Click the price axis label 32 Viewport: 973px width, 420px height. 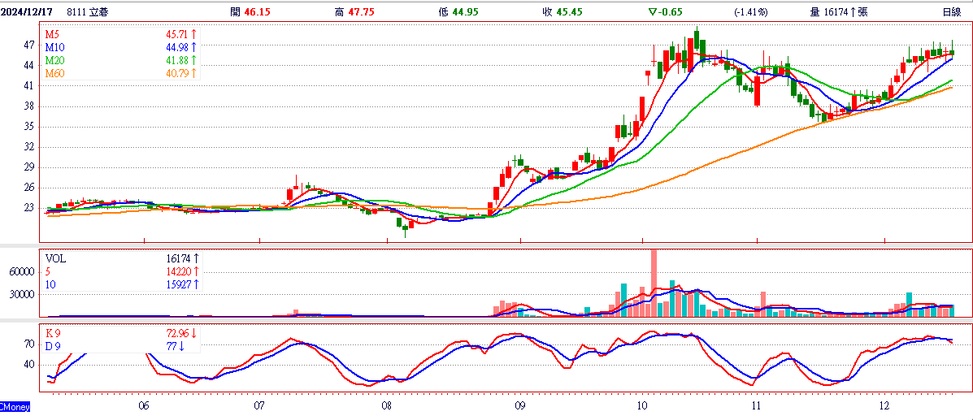(x=30, y=148)
